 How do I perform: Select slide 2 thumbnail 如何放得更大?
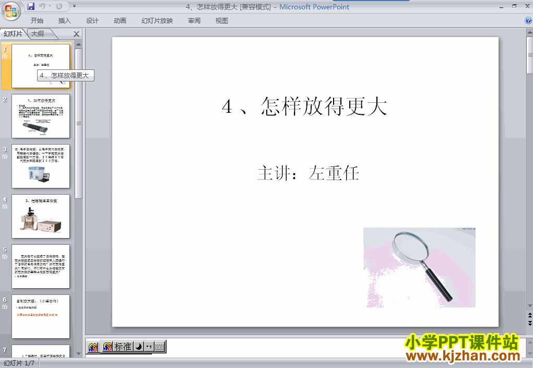click(41, 116)
